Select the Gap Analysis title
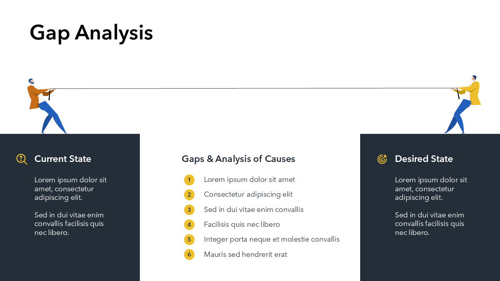 [x=91, y=32]
